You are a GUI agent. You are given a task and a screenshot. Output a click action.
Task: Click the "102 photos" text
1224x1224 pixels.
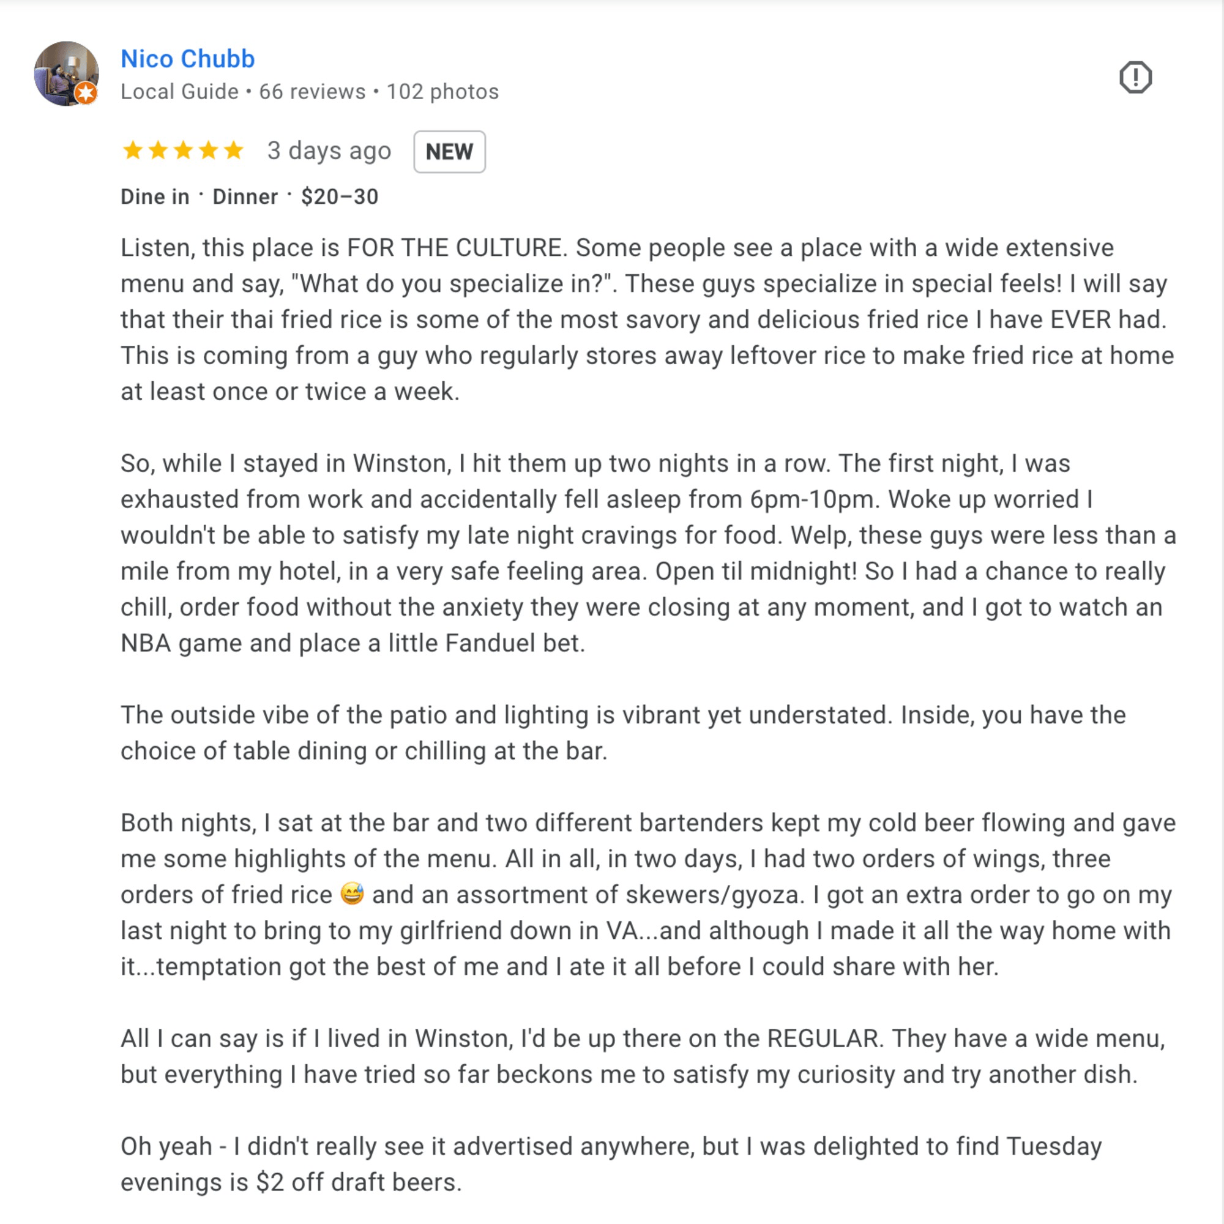pyautogui.click(x=443, y=92)
